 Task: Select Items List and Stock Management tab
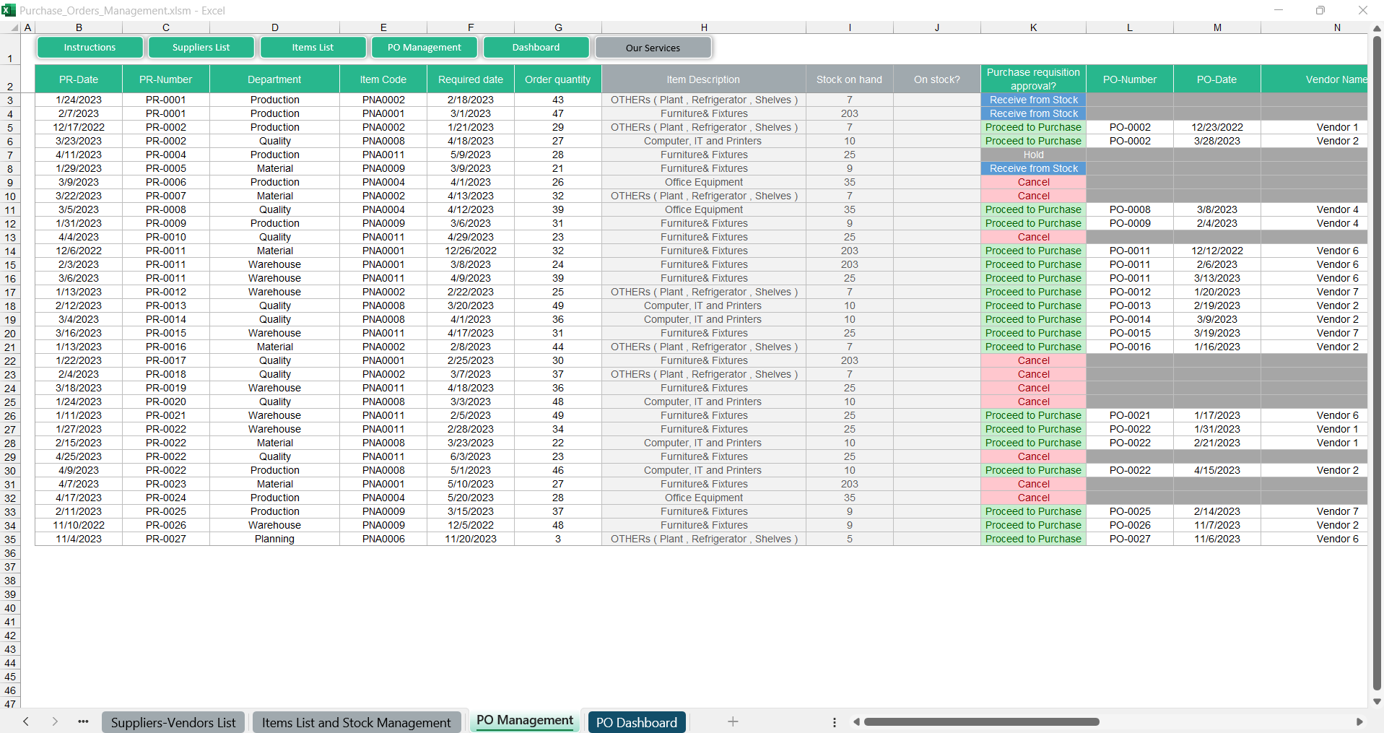tap(356, 722)
